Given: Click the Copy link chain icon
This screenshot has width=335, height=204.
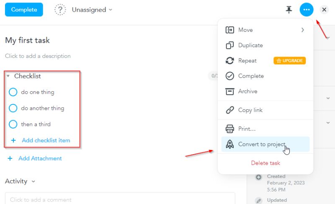Looking at the screenshot, I should coord(229,110).
